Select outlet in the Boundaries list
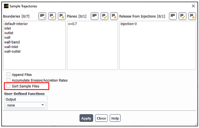Screen dimensions: 199x128 pos(9,33)
